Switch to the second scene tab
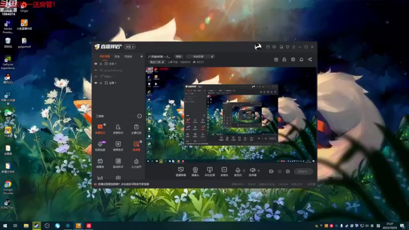Screen dimensions: 409x230 pos(117,56)
